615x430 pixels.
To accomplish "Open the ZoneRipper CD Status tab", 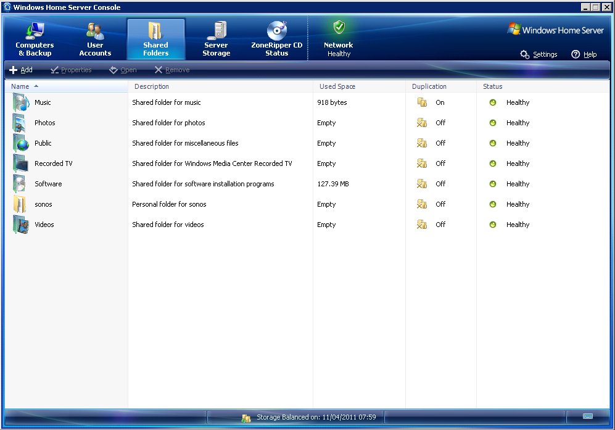I will [x=276, y=39].
